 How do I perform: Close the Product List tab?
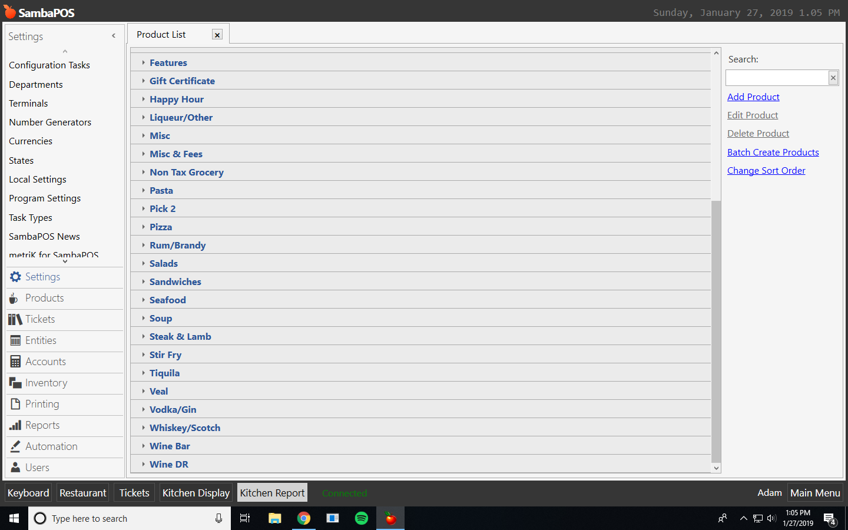click(x=217, y=35)
